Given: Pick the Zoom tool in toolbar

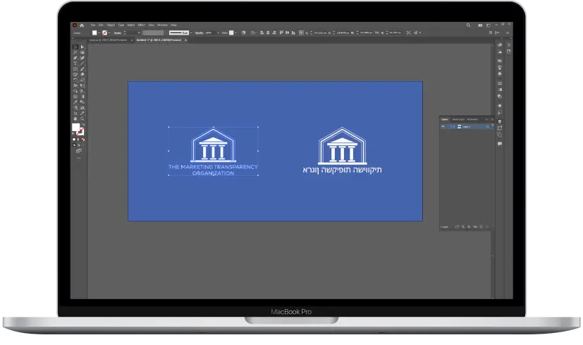Looking at the screenshot, I should [x=82, y=119].
